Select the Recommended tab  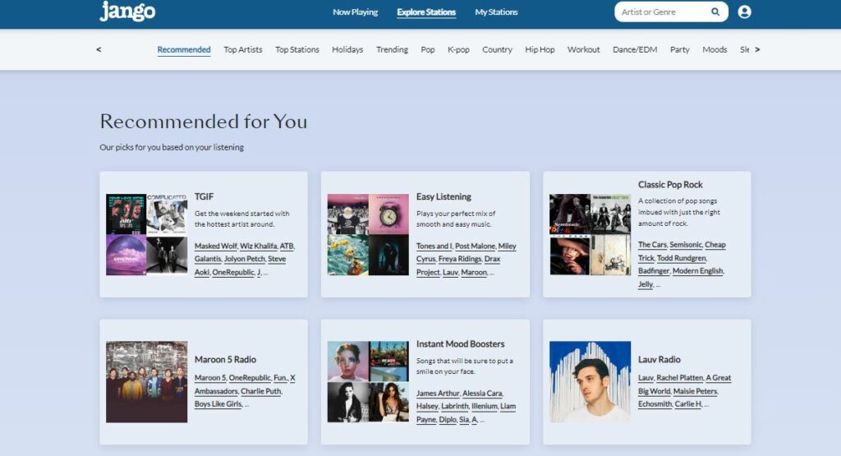(184, 49)
